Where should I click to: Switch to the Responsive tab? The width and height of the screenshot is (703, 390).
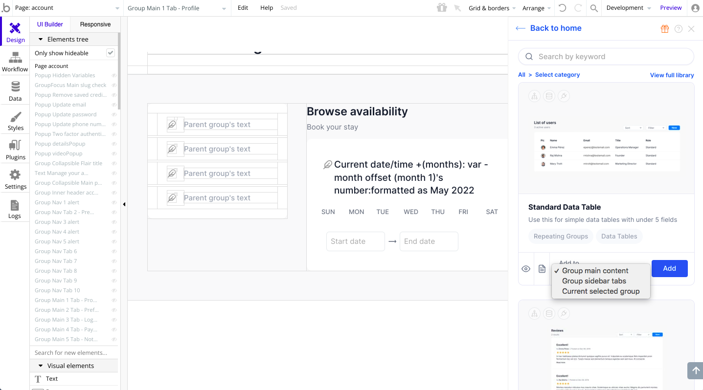coord(95,24)
